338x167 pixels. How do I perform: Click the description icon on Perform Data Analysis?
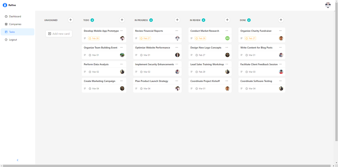tap(85, 72)
